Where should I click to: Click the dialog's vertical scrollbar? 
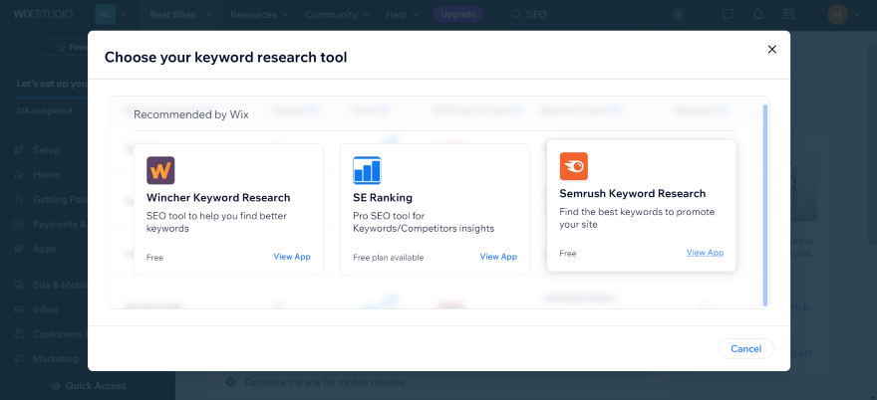(765, 205)
